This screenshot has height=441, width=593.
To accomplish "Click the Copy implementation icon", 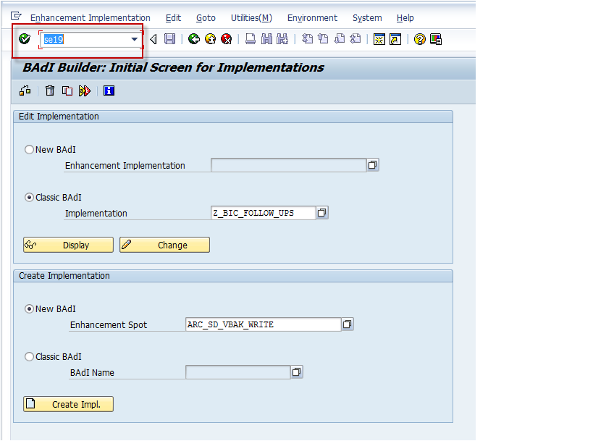I will (x=67, y=91).
